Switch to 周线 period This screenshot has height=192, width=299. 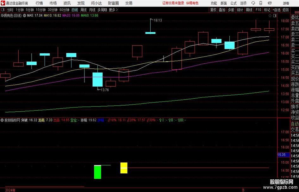tap(84, 10)
